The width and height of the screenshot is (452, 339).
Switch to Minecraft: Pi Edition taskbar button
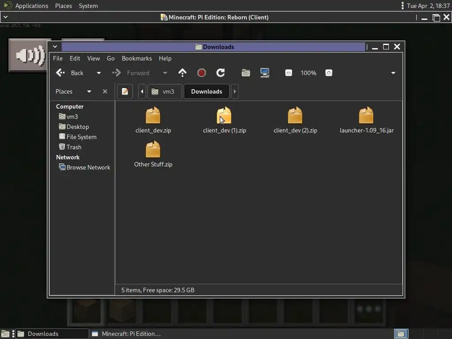click(x=126, y=334)
